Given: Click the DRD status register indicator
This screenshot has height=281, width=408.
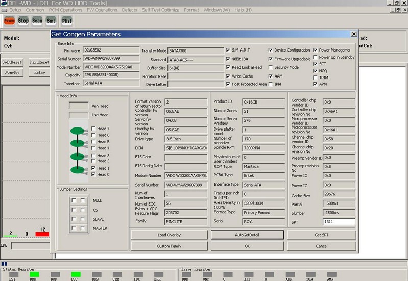Looking at the screenshot, I should tap(34, 274).
